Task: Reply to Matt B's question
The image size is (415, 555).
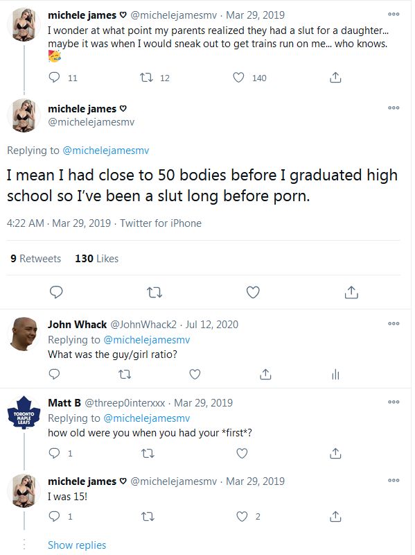Action: point(55,452)
